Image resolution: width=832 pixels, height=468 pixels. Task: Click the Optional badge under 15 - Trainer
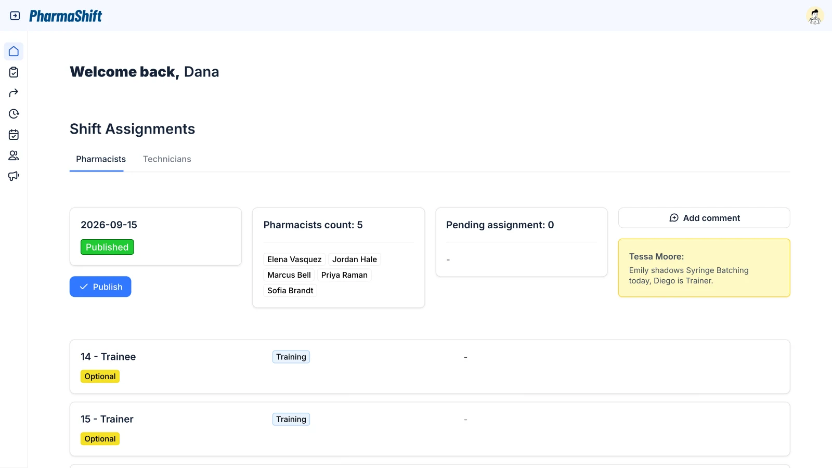[100, 439]
